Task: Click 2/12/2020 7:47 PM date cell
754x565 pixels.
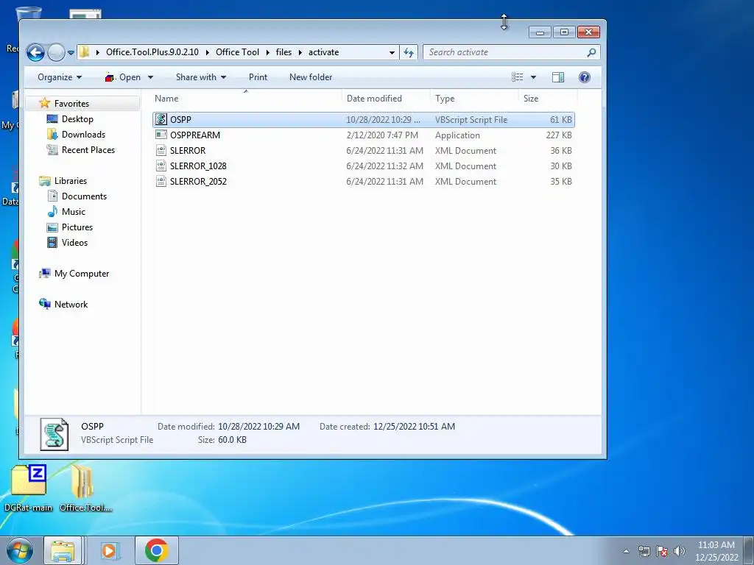Action: point(382,135)
